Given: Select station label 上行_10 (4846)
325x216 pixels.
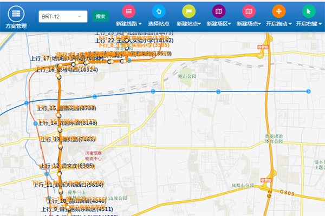Looking at the screenshot, I should [77, 200].
